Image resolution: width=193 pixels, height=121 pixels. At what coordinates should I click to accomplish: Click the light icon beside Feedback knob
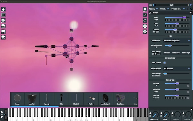tap(150, 116)
